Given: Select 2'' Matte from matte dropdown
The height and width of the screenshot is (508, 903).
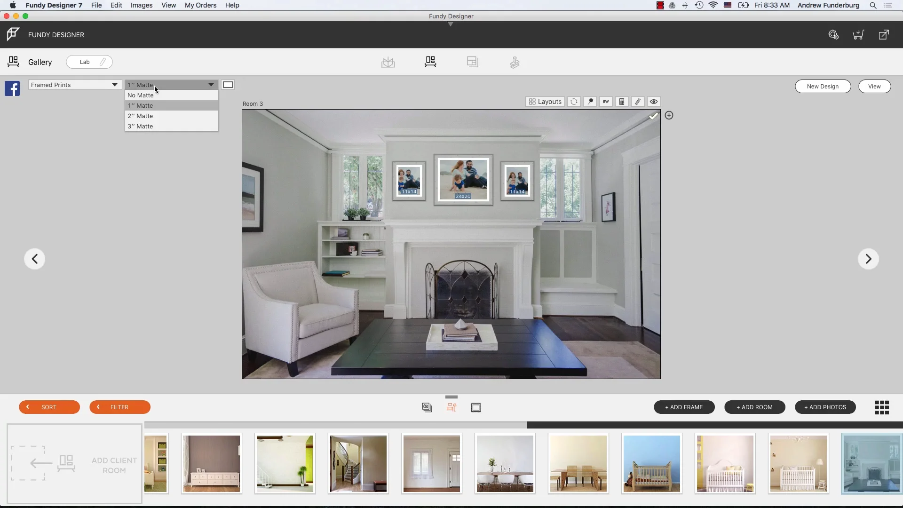Looking at the screenshot, I should [171, 116].
